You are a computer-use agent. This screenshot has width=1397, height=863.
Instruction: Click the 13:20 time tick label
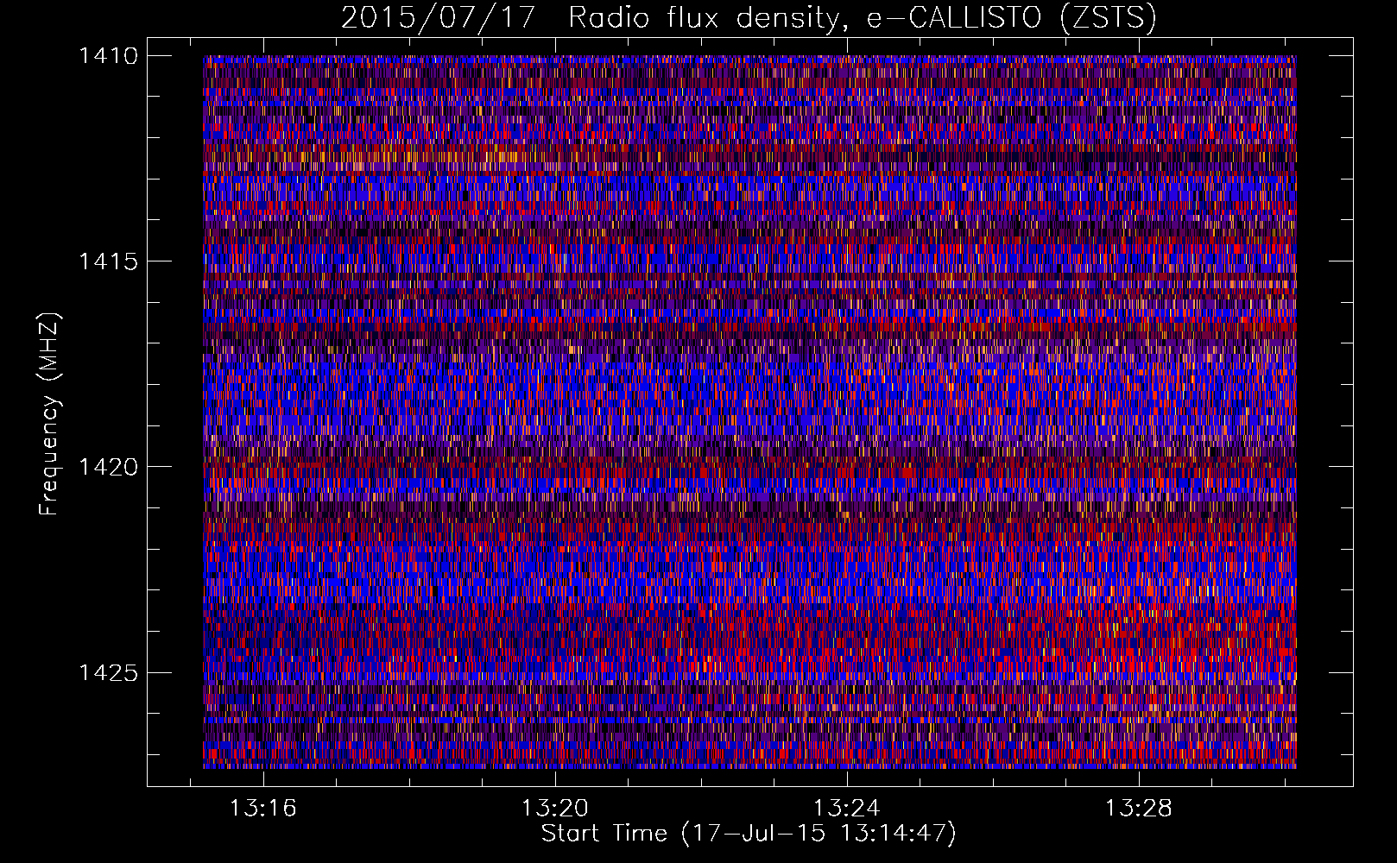[554, 808]
